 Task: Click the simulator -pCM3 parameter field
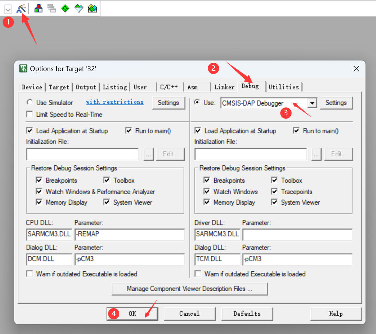[x=130, y=259]
